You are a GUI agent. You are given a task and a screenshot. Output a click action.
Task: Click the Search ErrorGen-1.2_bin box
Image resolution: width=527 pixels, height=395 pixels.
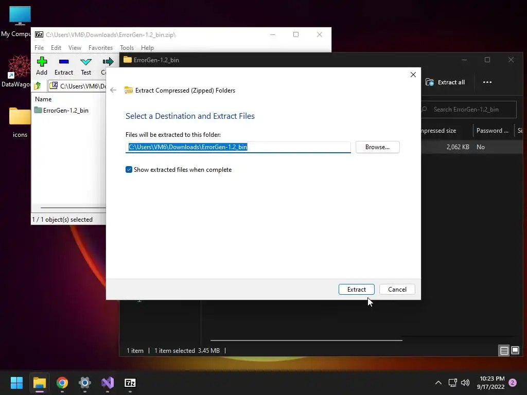coord(468,110)
